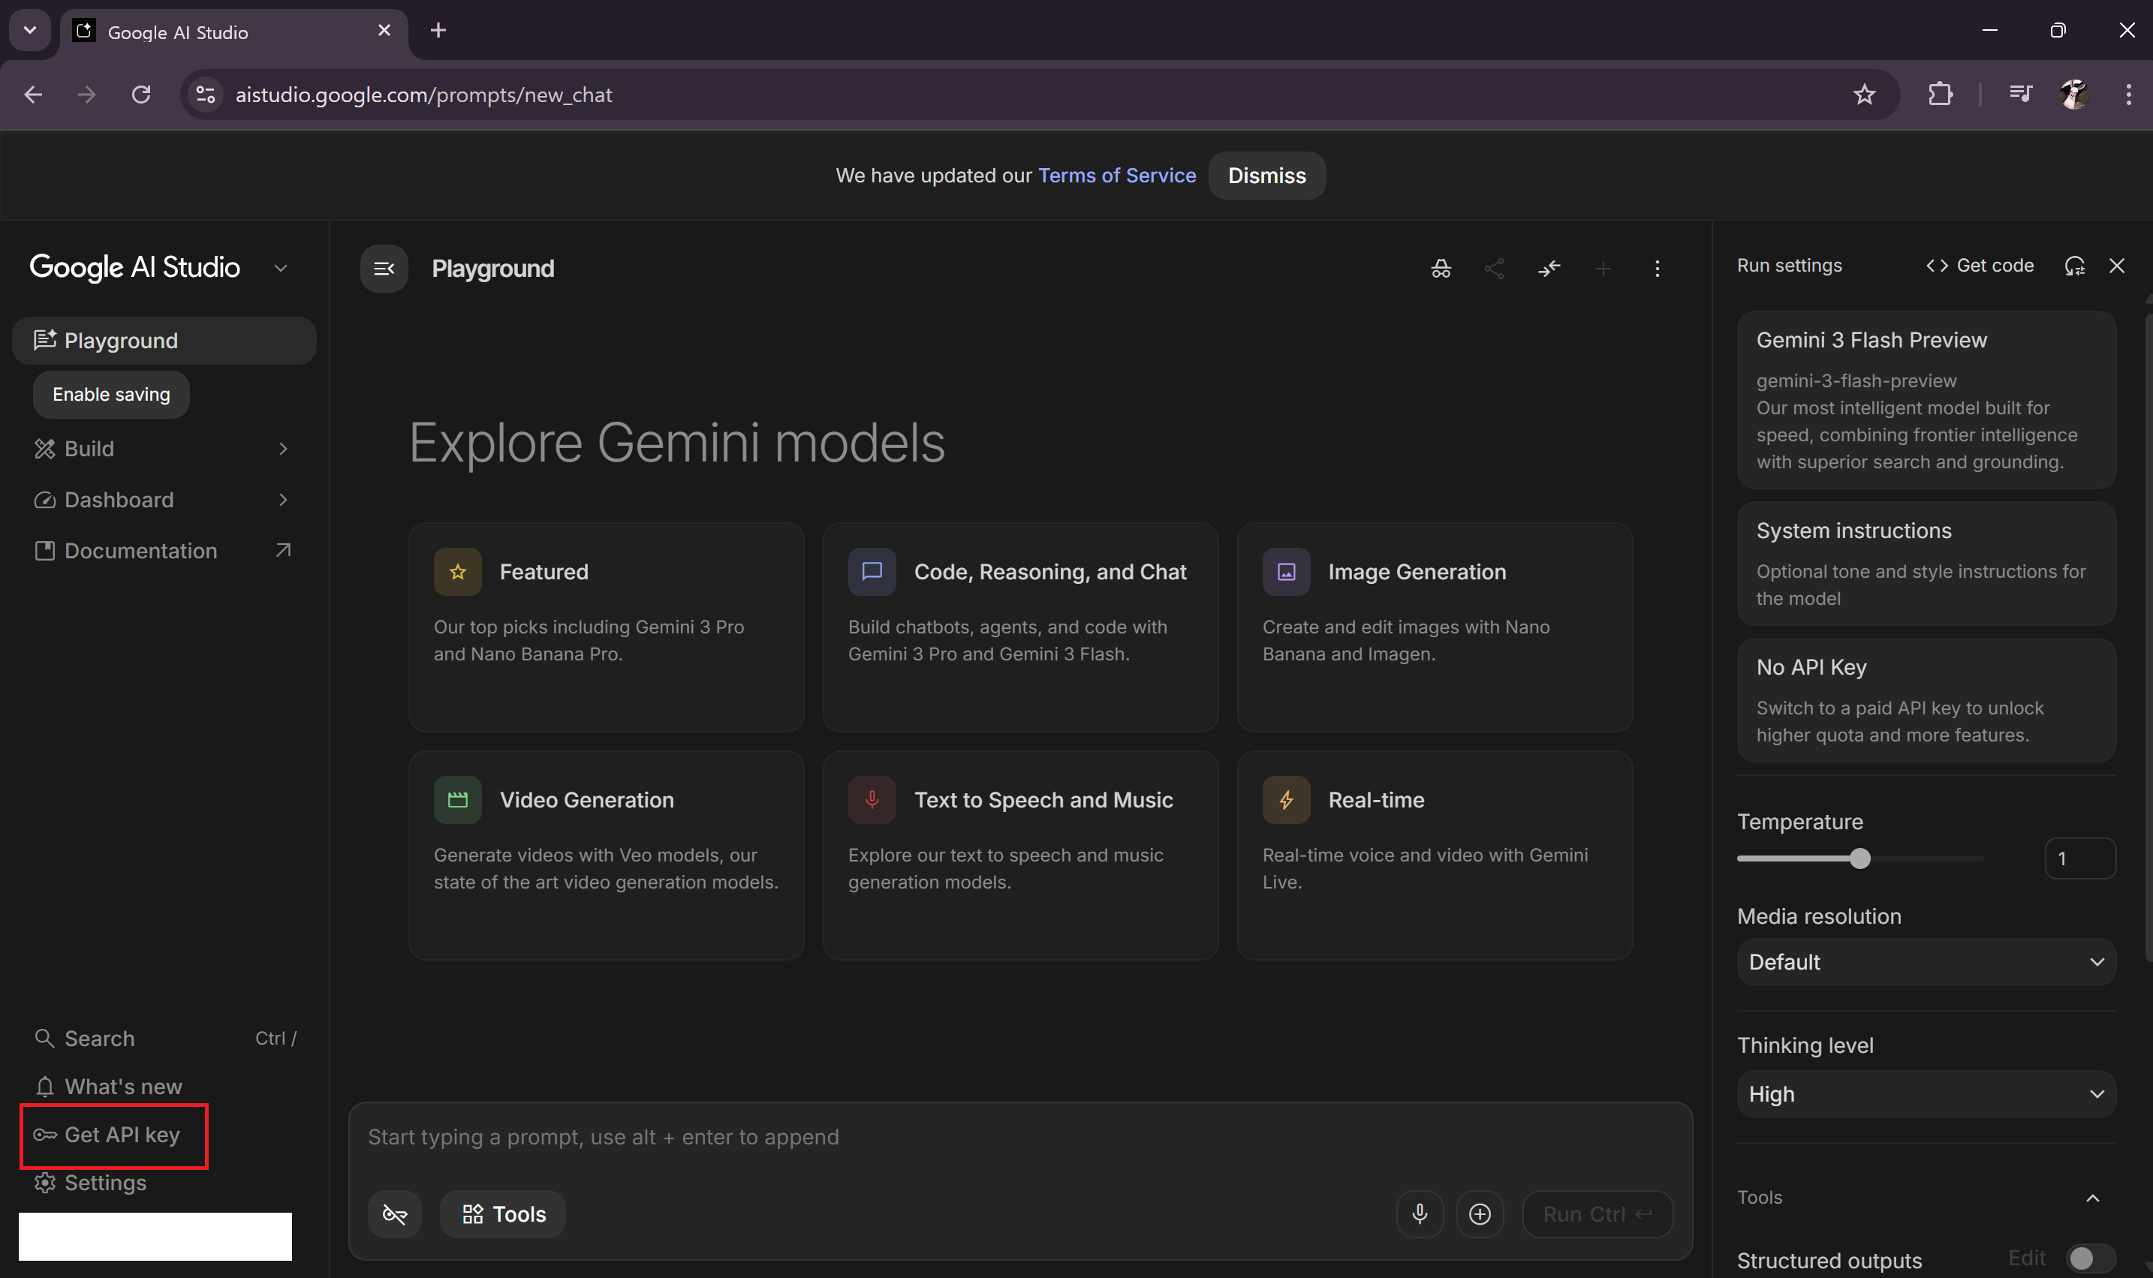Click the Temperature slider handle

pyautogui.click(x=1860, y=859)
